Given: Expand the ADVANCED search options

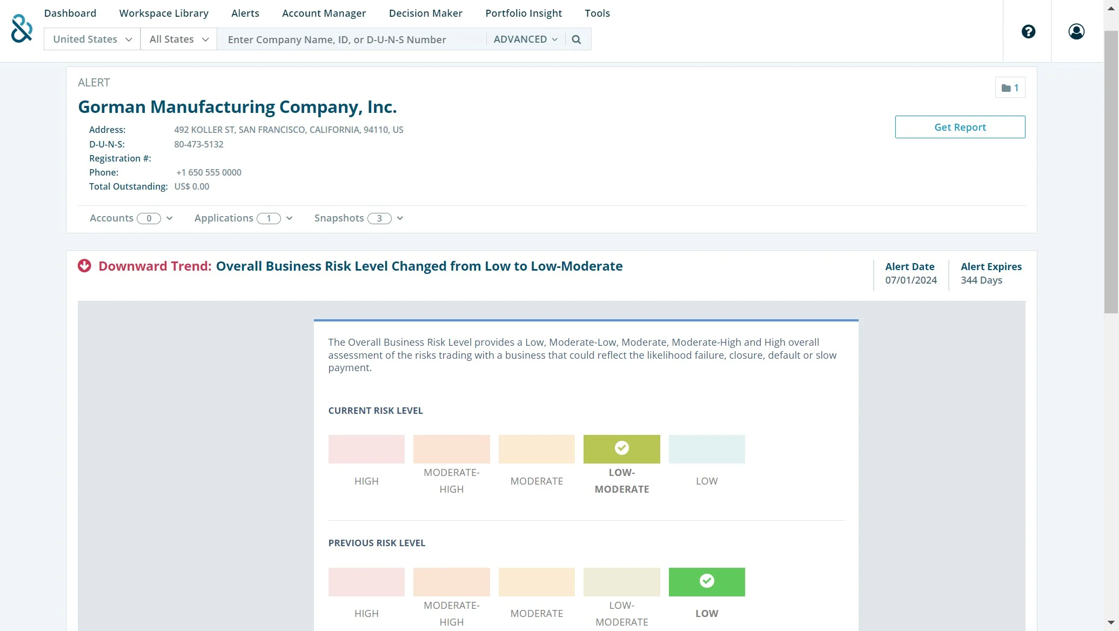Looking at the screenshot, I should (x=525, y=39).
